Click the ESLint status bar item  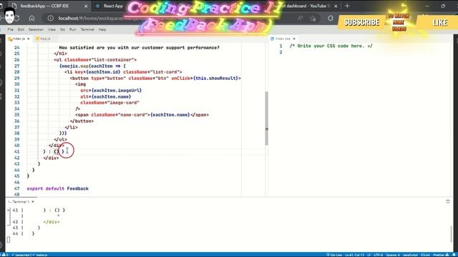point(425,255)
